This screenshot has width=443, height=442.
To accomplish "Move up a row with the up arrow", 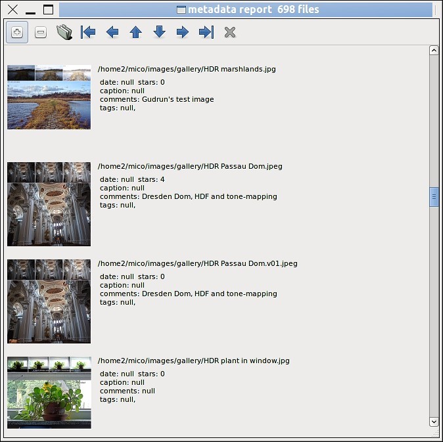I will [x=136, y=32].
